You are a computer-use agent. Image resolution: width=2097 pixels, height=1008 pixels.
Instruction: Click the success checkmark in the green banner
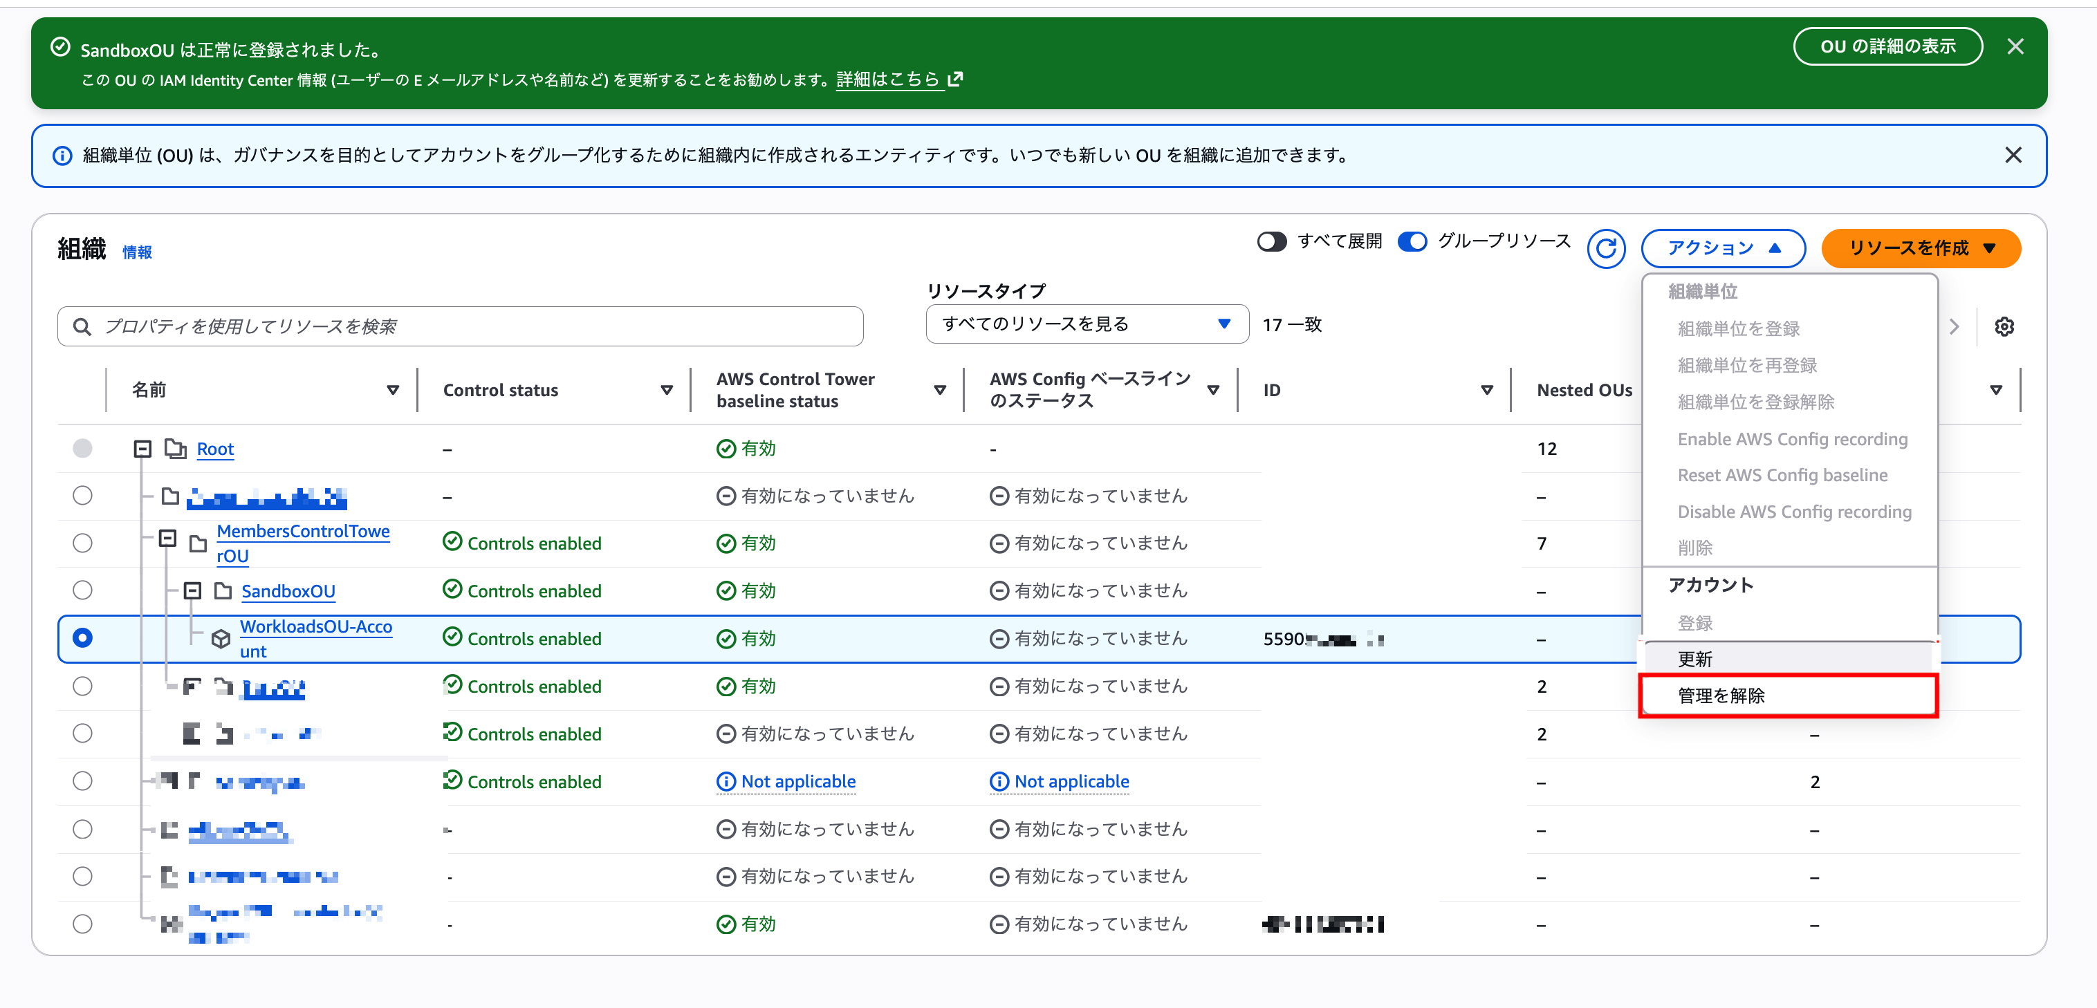(x=59, y=48)
